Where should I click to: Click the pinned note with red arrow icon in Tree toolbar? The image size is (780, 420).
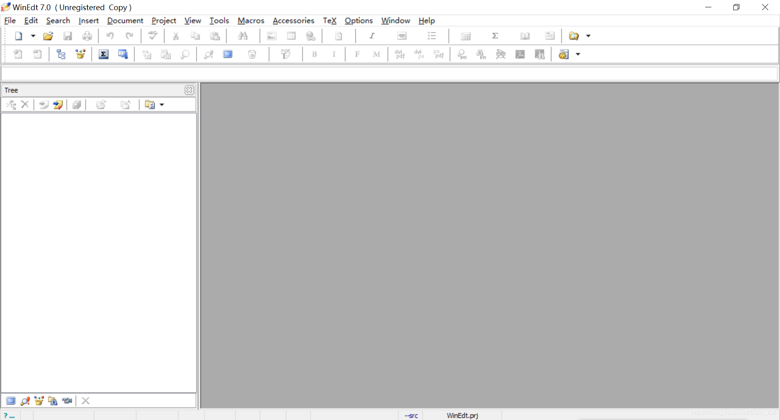58,105
